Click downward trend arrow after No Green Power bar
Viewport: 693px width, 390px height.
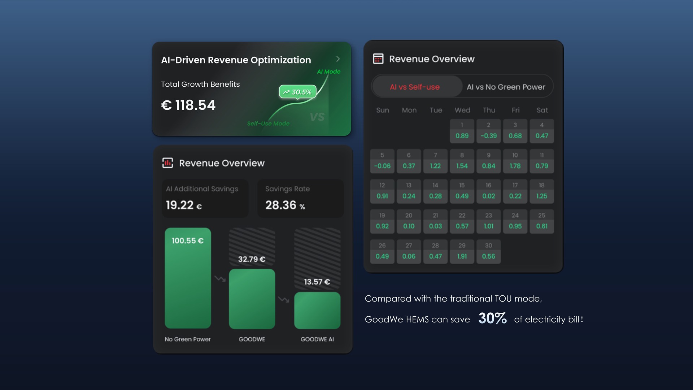click(220, 278)
